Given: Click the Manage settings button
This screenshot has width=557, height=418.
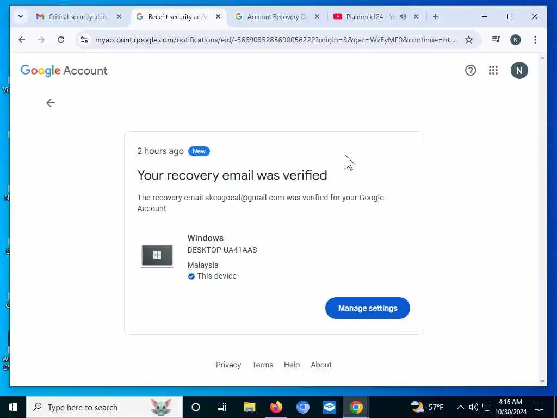Looking at the screenshot, I should [367, 308].
